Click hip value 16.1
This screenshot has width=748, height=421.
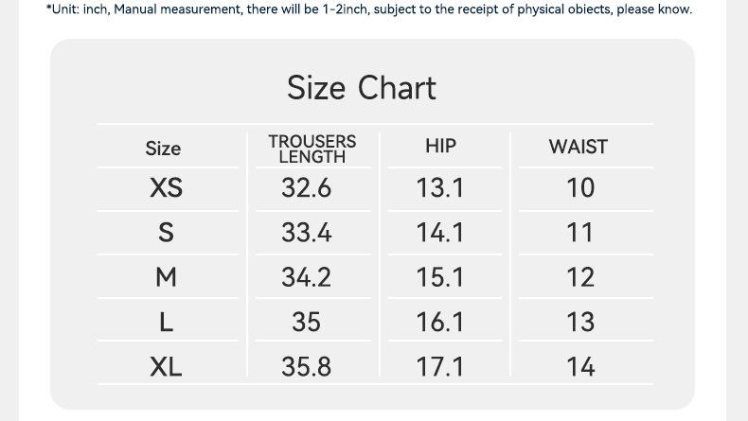(x=440, y=322)
